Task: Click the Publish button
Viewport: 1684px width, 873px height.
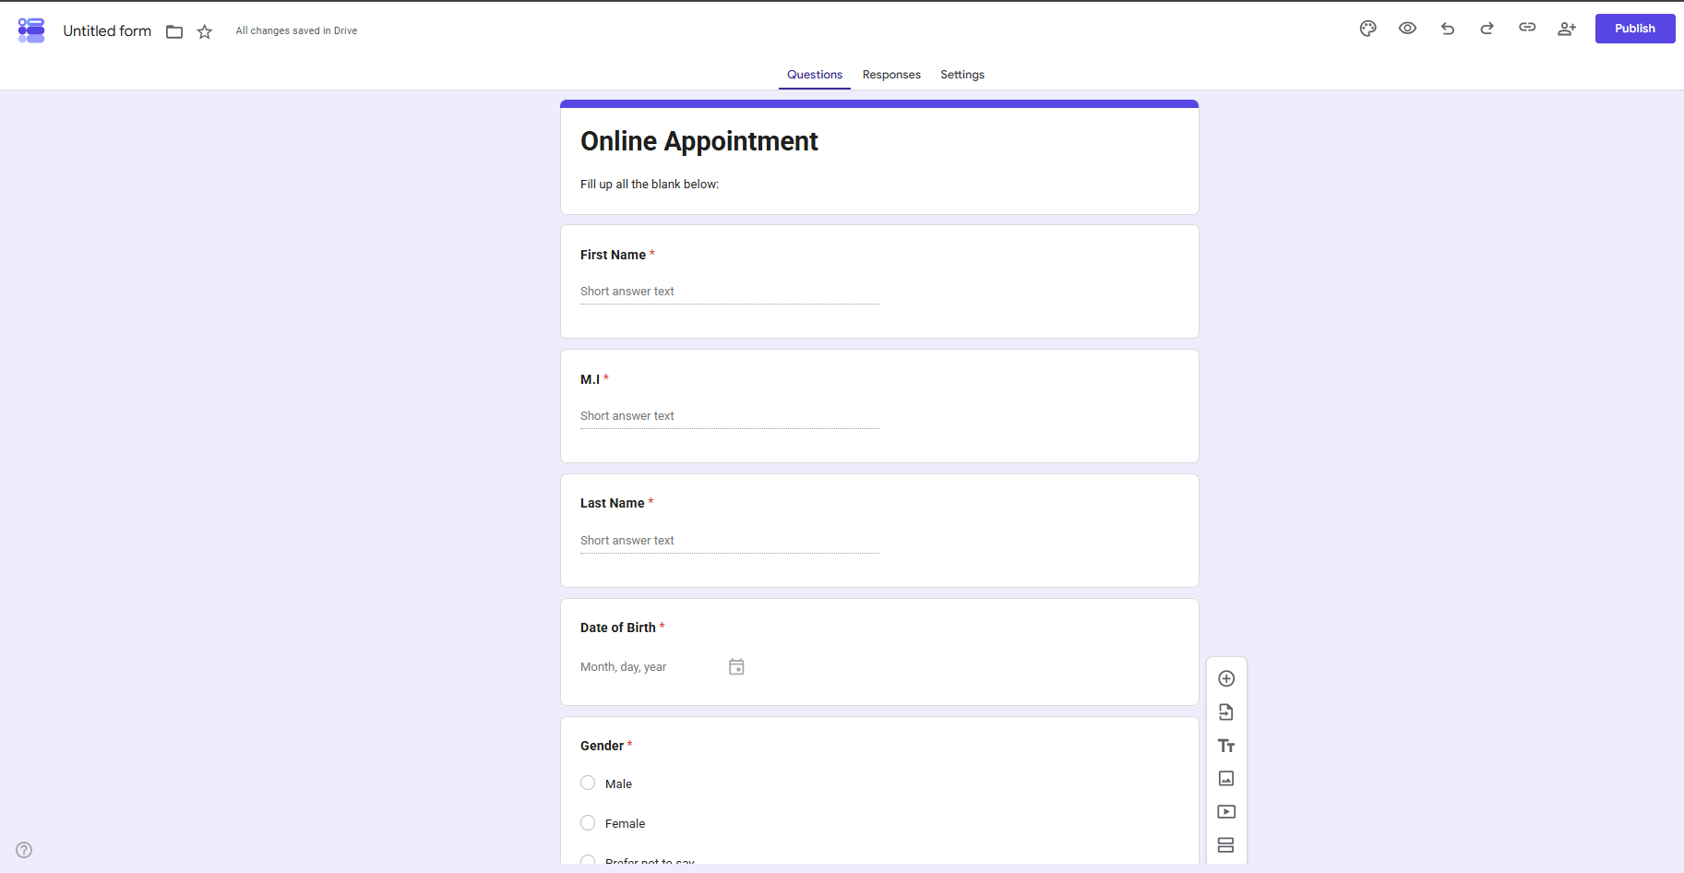Action: (1635, 29)
